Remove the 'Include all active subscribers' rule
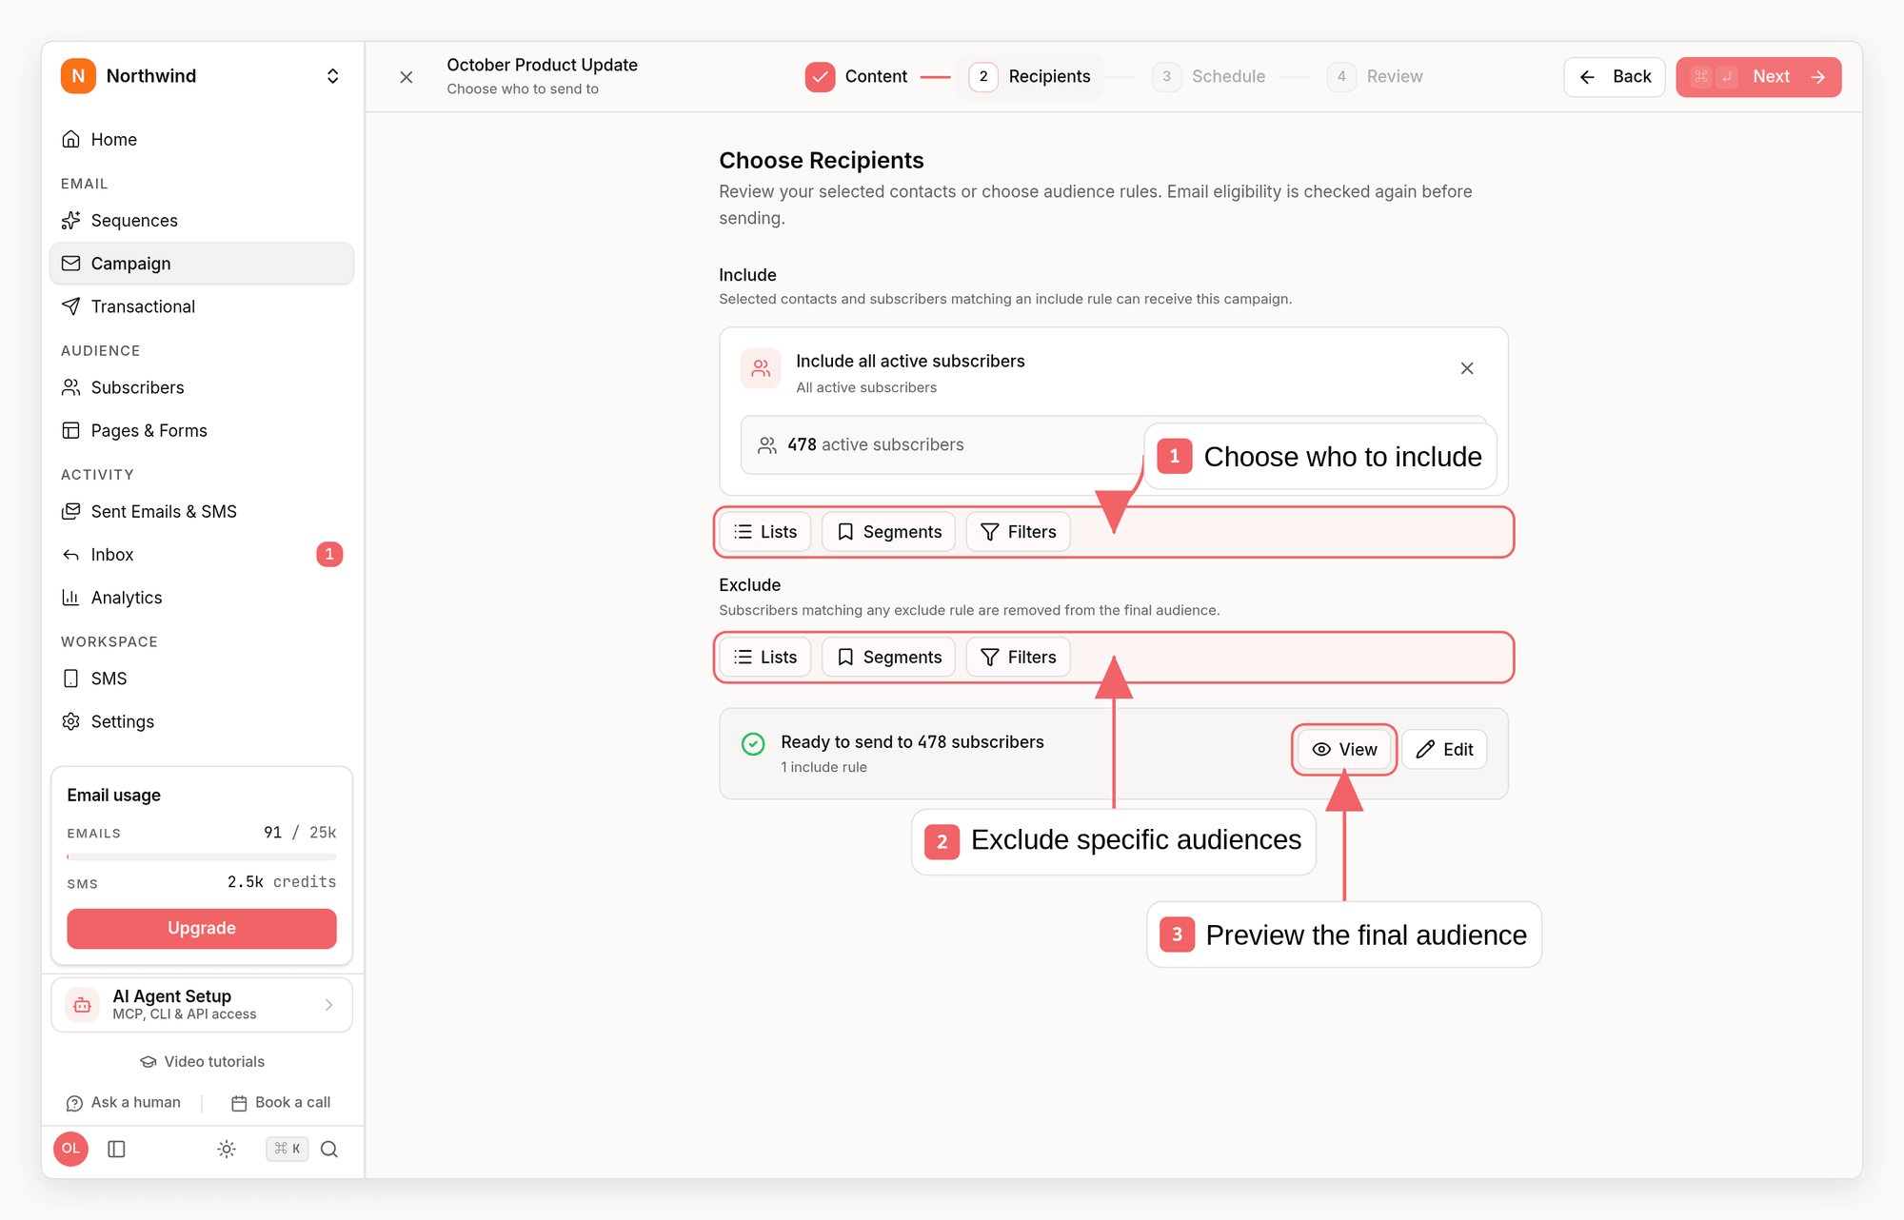 1467,368
